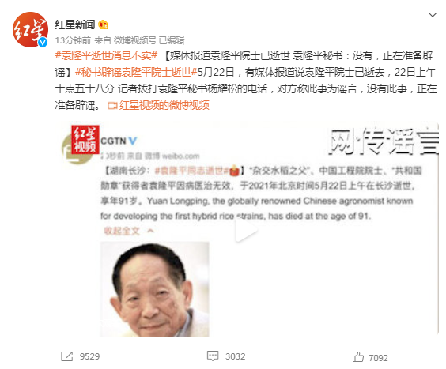446x369 pixels.
Task: Open comments via the speech bubble icon
Action: [x=213, y=356]
